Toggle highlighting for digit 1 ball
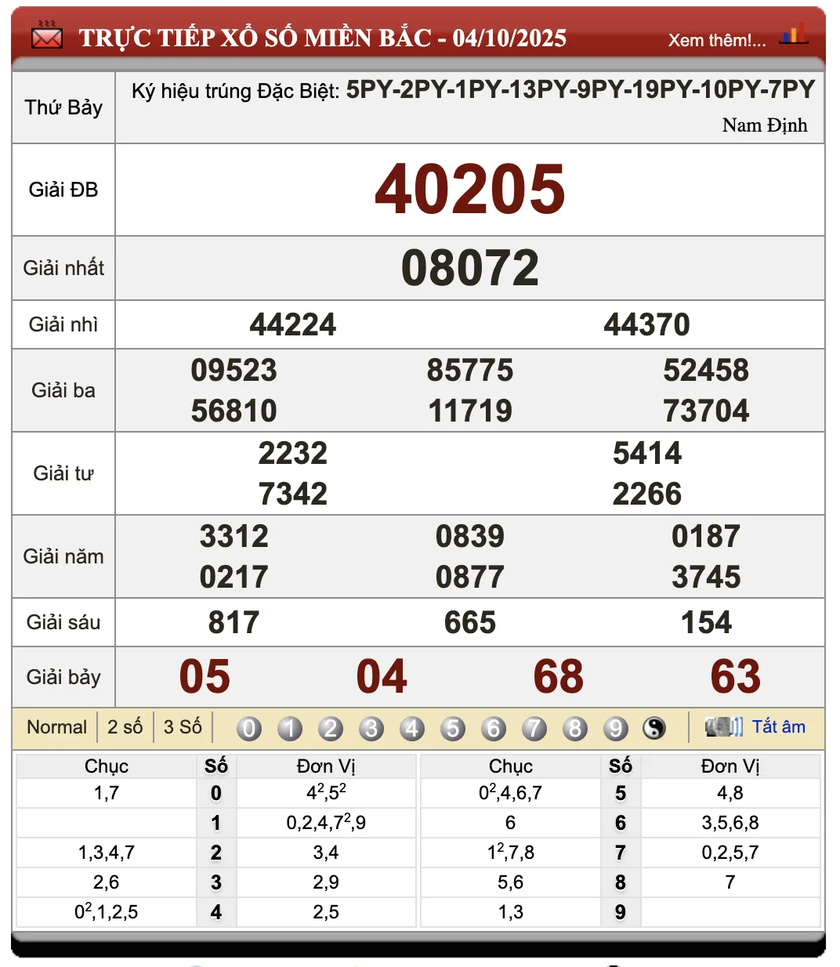This screenshot has width=840, height=967. (289, 728)
